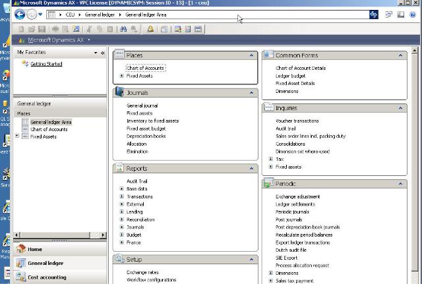The image size is (422, 284).
Task: Open Depreciation books journal
Action: (x=146, y=136)
